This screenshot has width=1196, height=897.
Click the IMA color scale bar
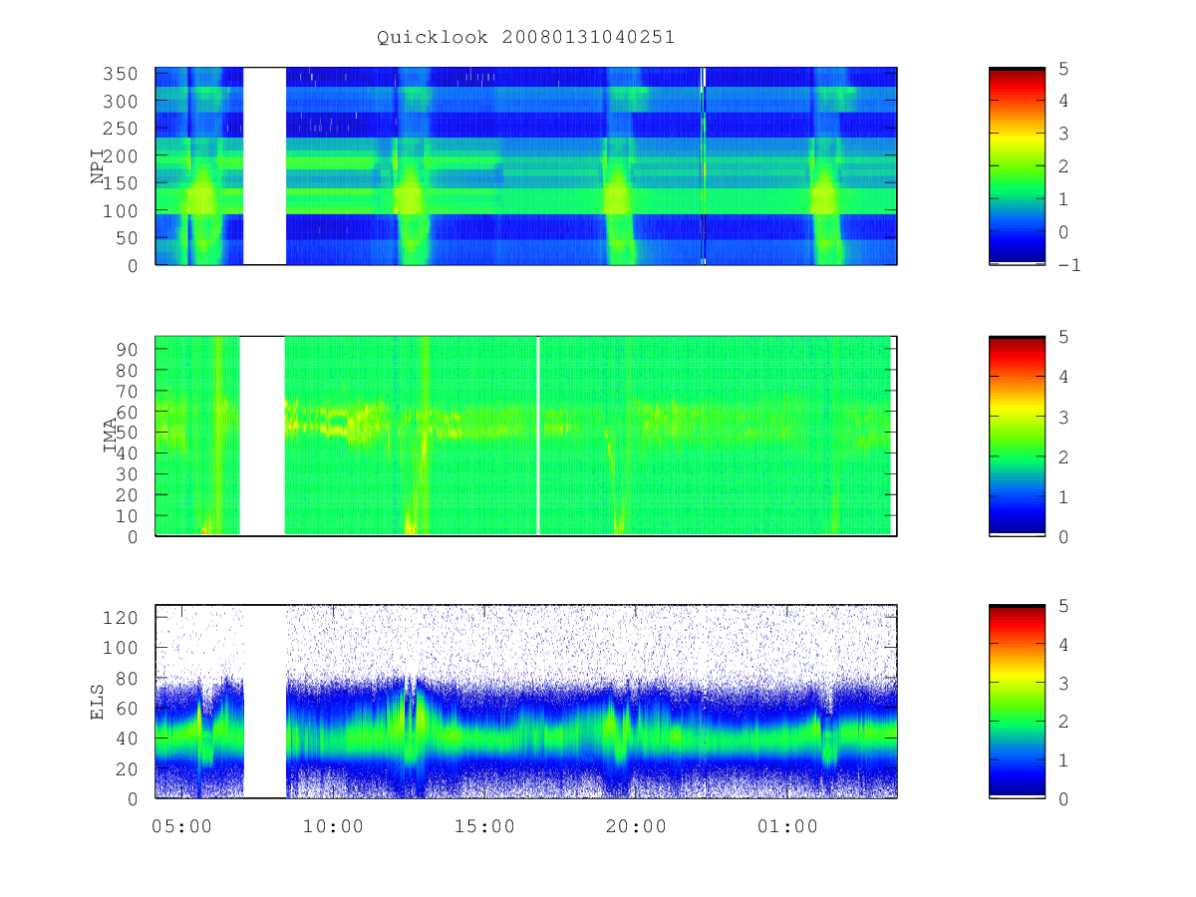point(1017,437)
